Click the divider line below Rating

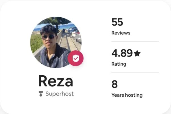(135, 73)
